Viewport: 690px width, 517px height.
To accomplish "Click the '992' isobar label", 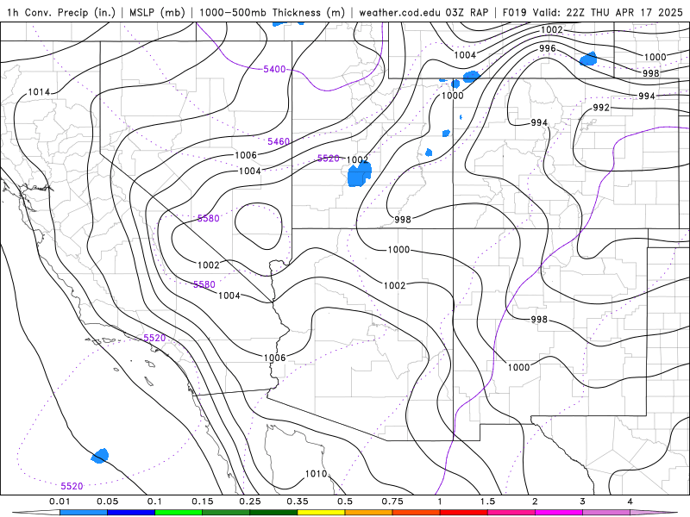I will pos(601,107).
